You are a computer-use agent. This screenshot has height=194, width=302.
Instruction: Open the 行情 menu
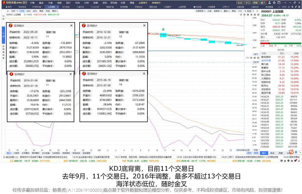click(x=32, y=3)
